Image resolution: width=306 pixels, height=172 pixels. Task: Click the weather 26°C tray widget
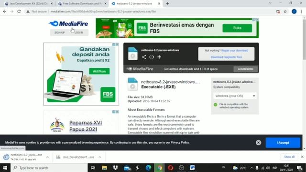(x=240, y=168)
